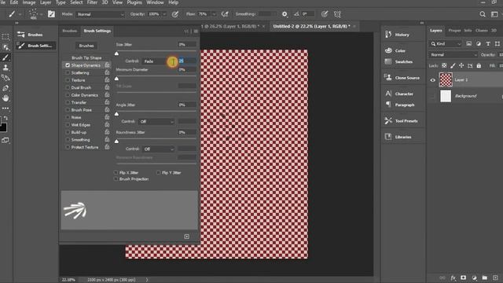Open the Select menu

(x=76, y=2)
